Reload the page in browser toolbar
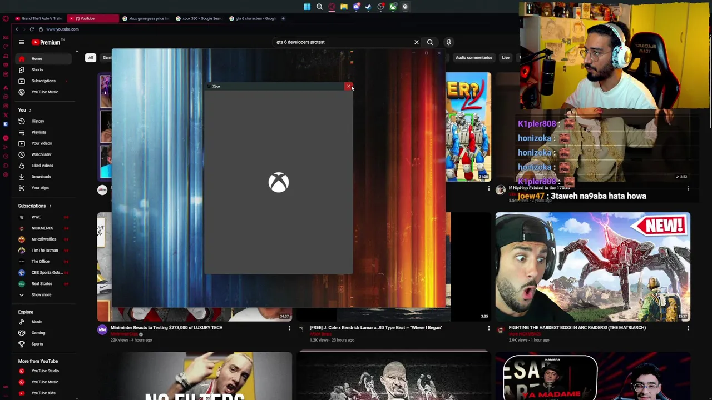The width and height of the screenshot is (712, 400). (32, 29)
